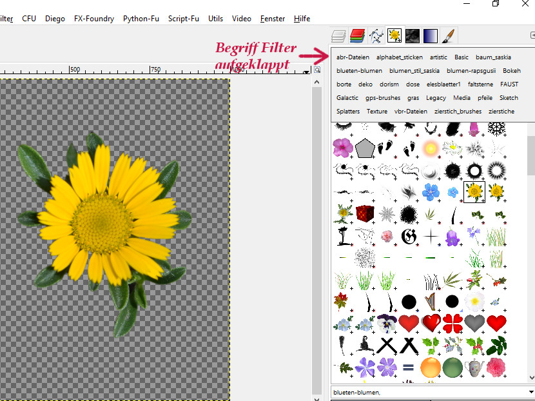This screenshot has width=535, height=401.
Task: Switch to the Gradients dock tab
Action: click(x=430, y=35)
